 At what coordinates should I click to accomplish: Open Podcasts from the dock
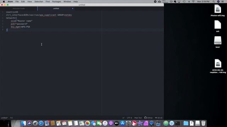tap(111, 123)
